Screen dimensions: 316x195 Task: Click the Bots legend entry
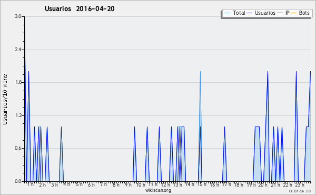click(300, 13)
